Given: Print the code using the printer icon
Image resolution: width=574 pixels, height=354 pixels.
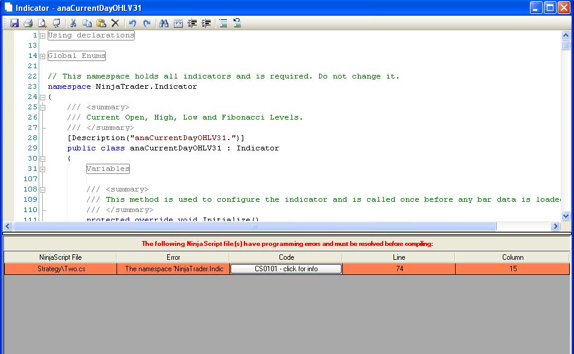Looking at the screenshot, I should 28,23.
